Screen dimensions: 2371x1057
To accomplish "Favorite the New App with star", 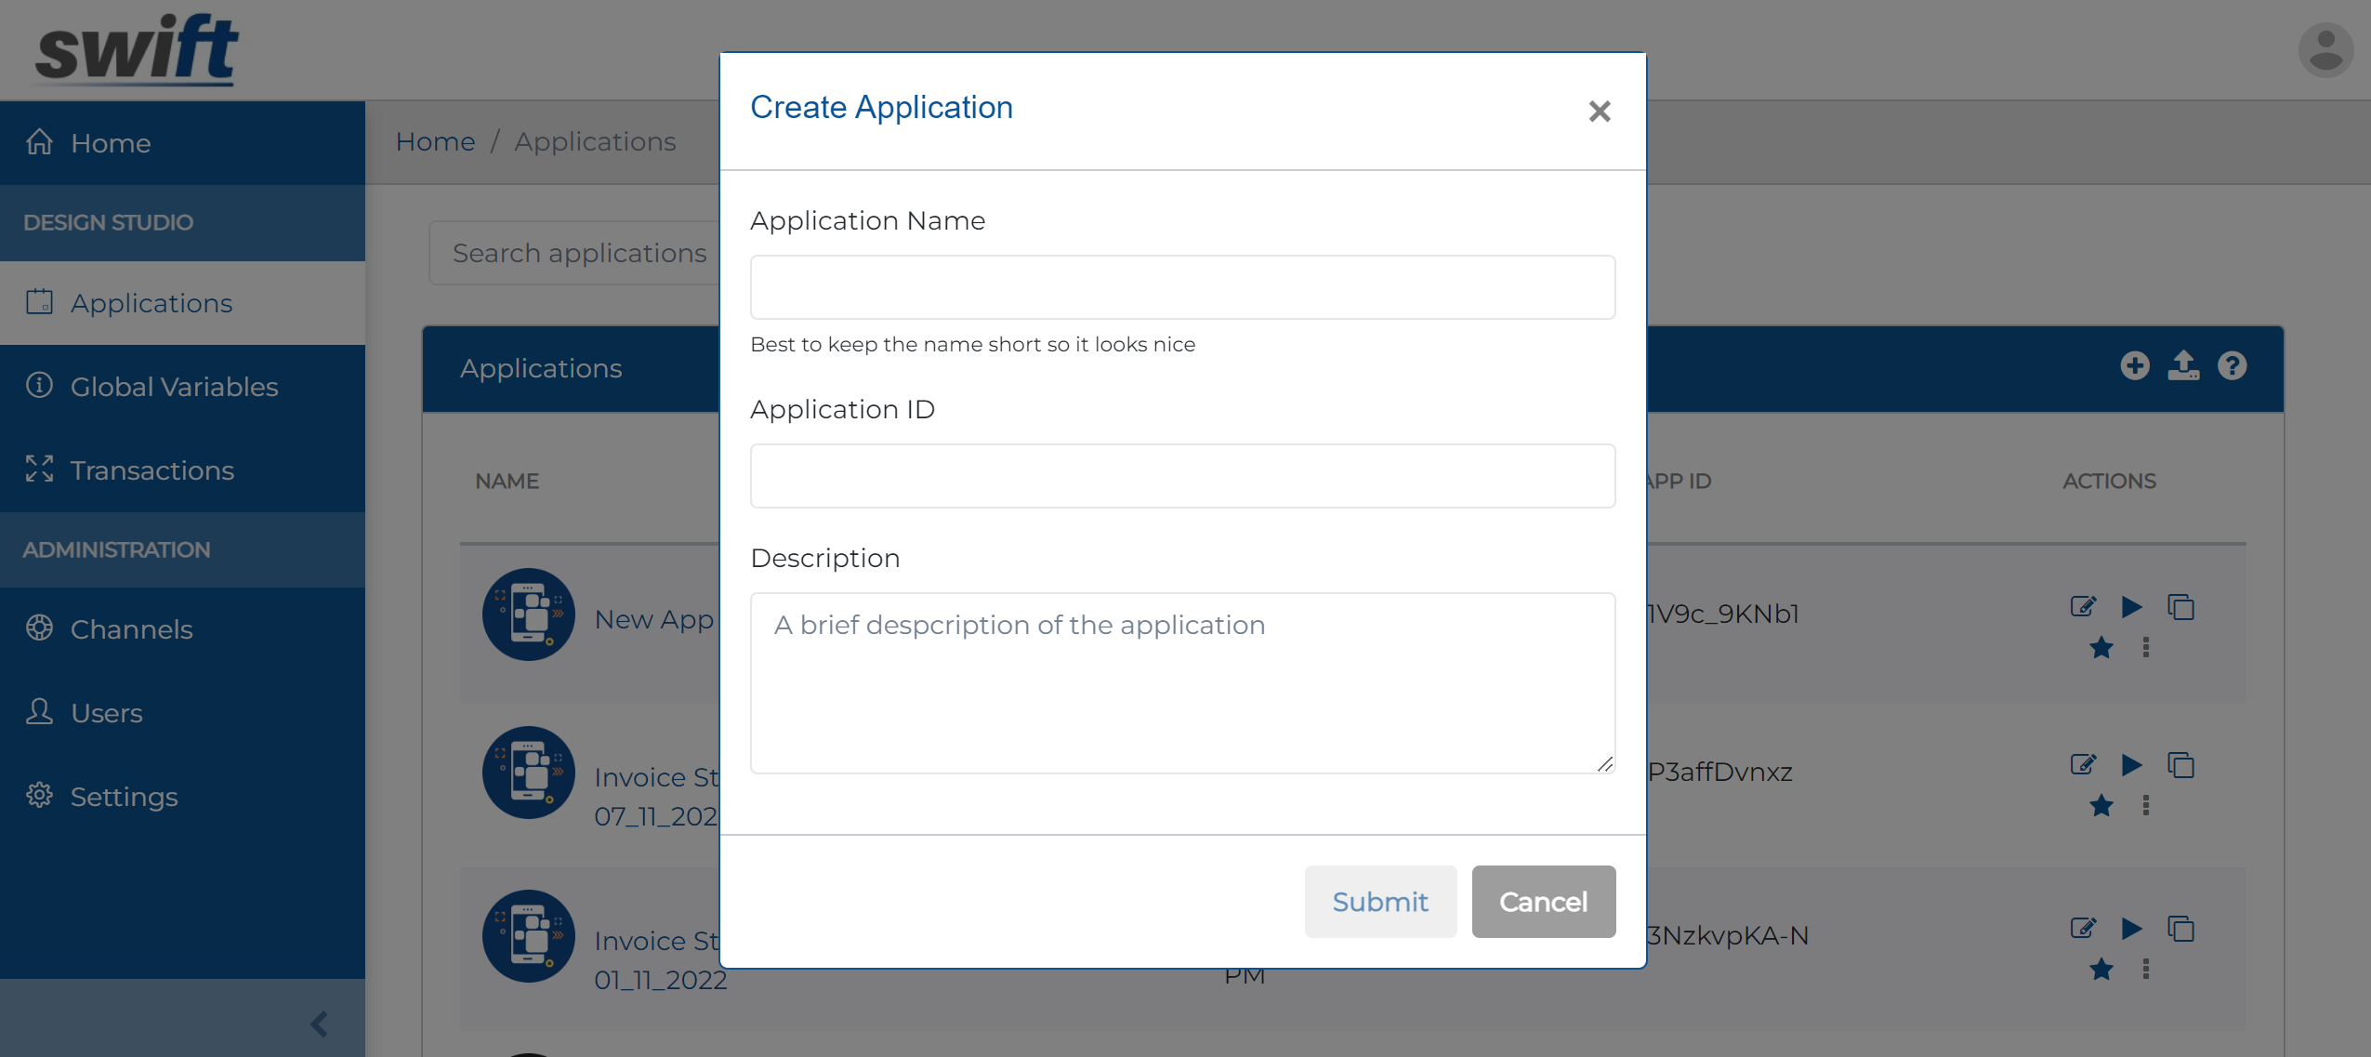I will 2101,648.
